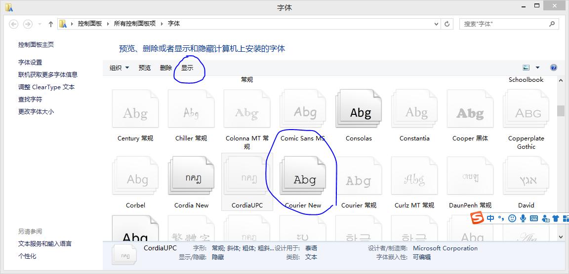Click the 可编辑 embedding value
569x274 pixels.
422,257
